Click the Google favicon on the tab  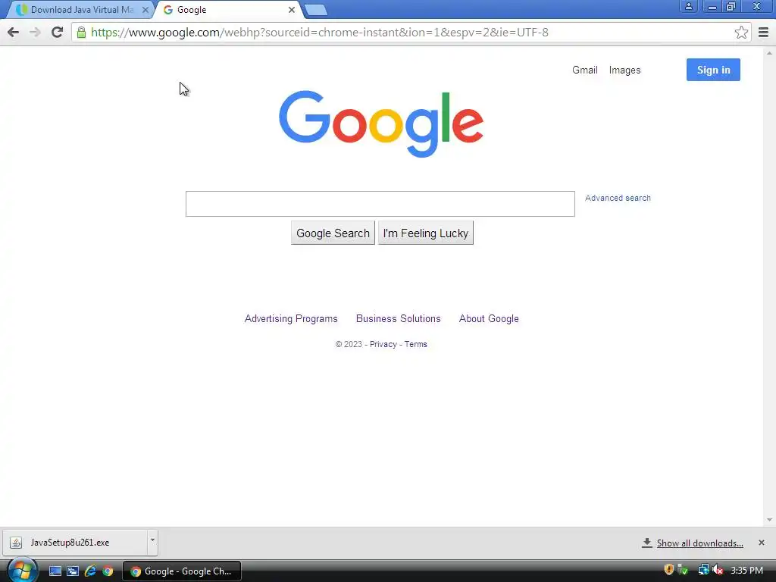point(168,10)
